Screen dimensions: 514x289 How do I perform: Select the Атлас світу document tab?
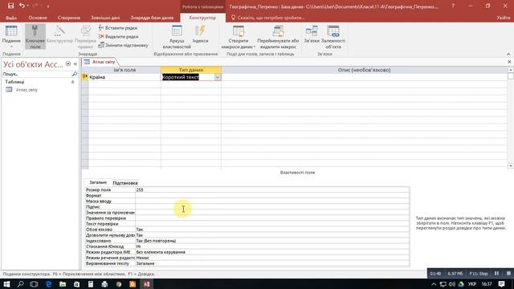tap(100, 62)
